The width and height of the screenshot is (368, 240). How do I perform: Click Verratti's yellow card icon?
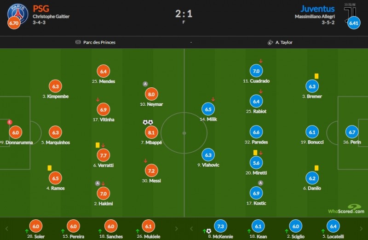click(98, 145)
